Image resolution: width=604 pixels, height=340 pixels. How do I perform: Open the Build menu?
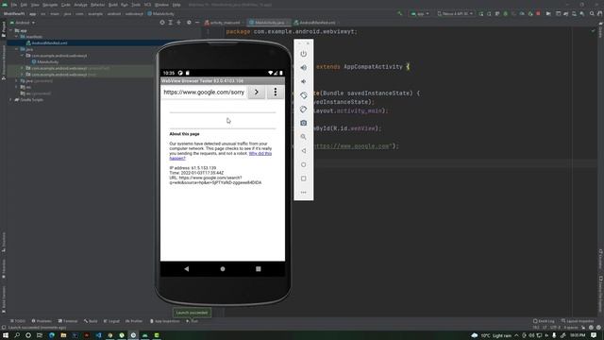point(113,5)
